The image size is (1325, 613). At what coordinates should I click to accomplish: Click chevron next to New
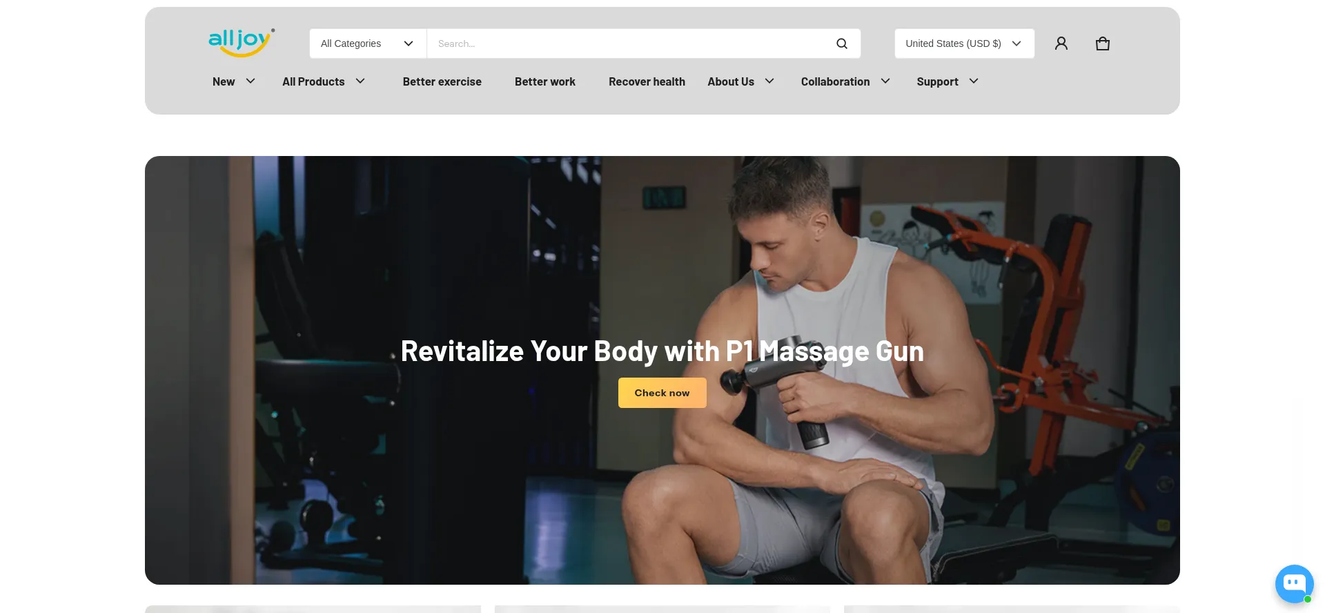click(x=251, y=81)
